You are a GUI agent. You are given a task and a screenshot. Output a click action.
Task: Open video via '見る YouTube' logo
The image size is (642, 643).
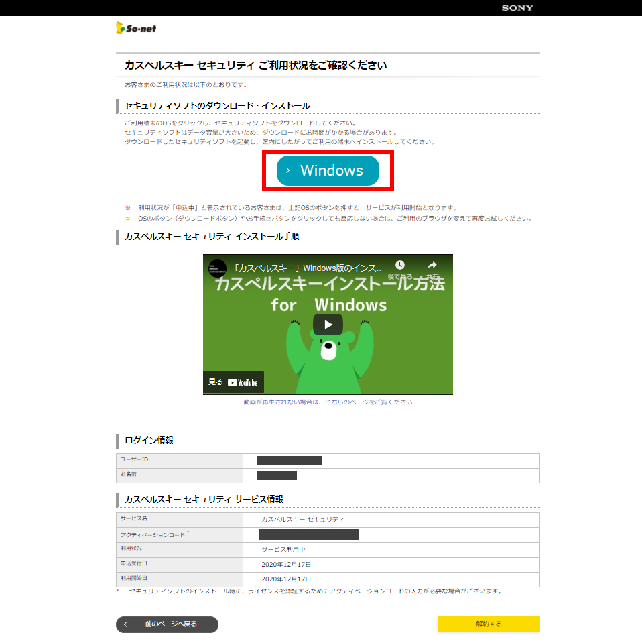(x=234, y=382)
